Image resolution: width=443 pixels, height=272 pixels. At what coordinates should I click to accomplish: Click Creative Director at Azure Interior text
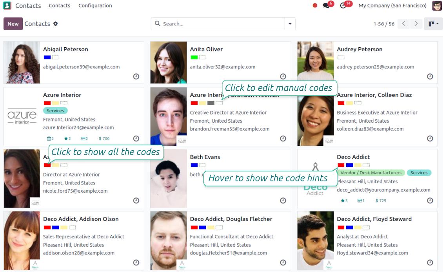228,112
